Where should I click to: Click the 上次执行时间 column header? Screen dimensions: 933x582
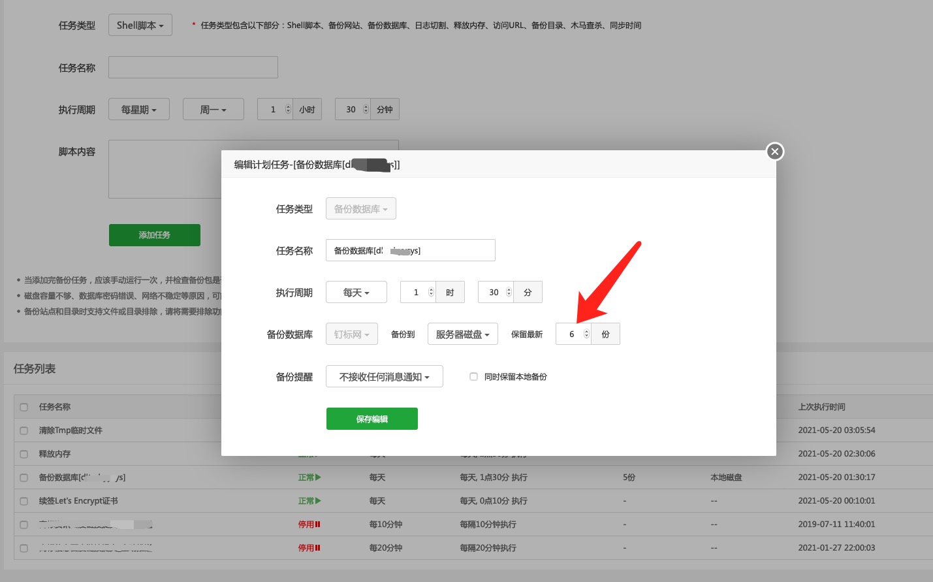(x=821, y=407)
